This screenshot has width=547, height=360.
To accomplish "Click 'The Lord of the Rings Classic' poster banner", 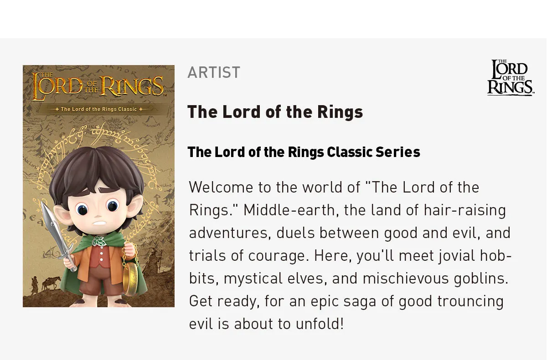I will click(x=98, y=109).
